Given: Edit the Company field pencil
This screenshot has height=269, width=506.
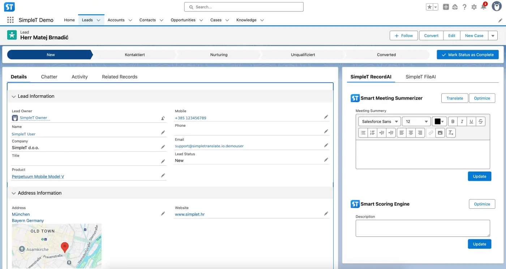Looking at the screenshot, I should click(x=163, y=147).
